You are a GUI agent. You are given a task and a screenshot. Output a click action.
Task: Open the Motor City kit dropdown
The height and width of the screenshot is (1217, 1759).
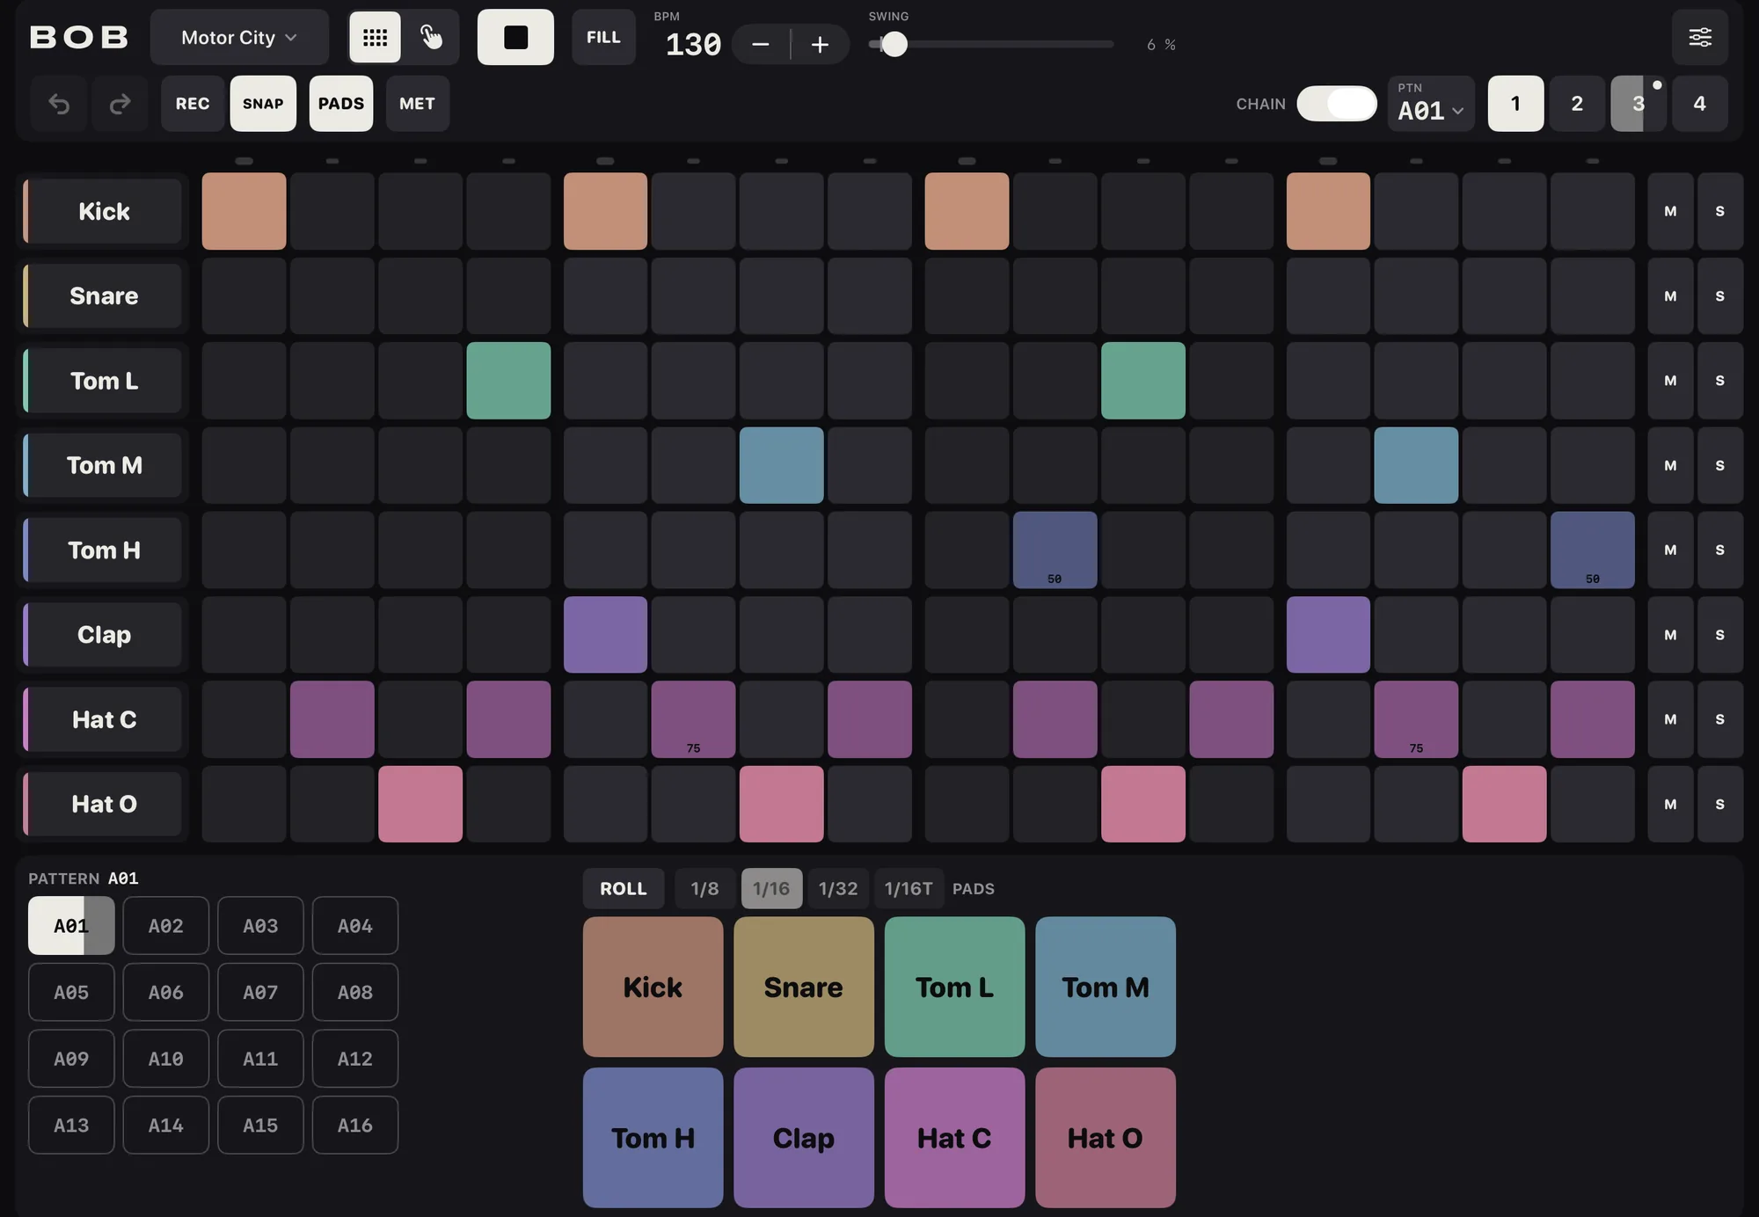point(239,37)
